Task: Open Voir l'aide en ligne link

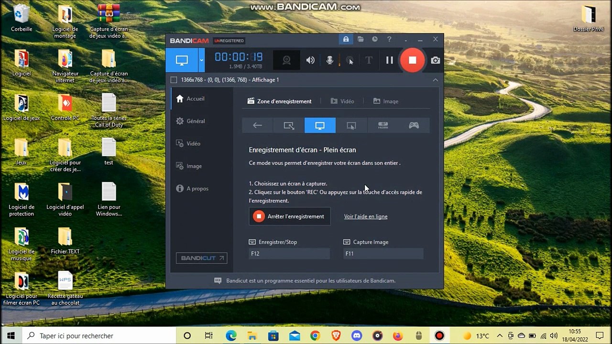Action: (x=366, y=216)
